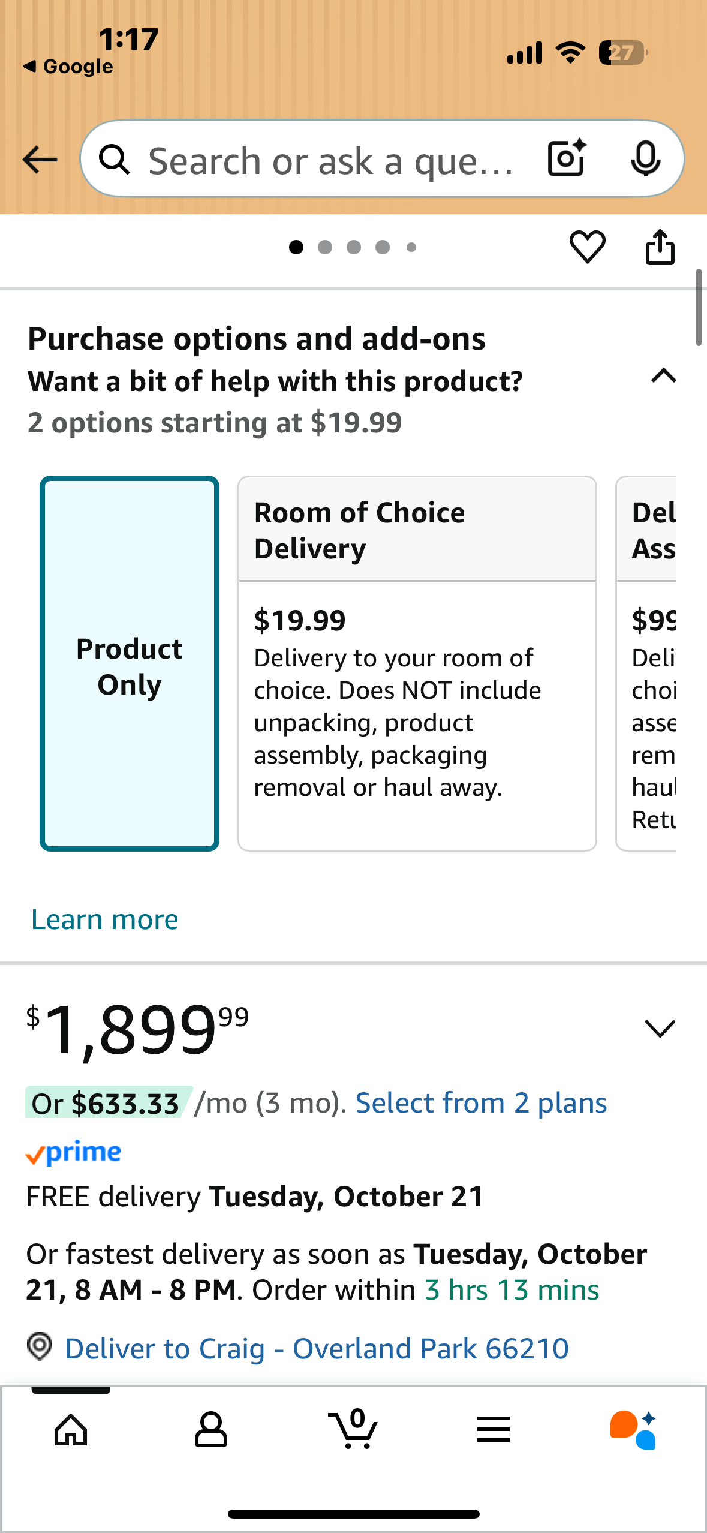This screenshot has height=1533, width=707.
Task: Open Rufus AI assistant icon
Action: coord(633,1429)
